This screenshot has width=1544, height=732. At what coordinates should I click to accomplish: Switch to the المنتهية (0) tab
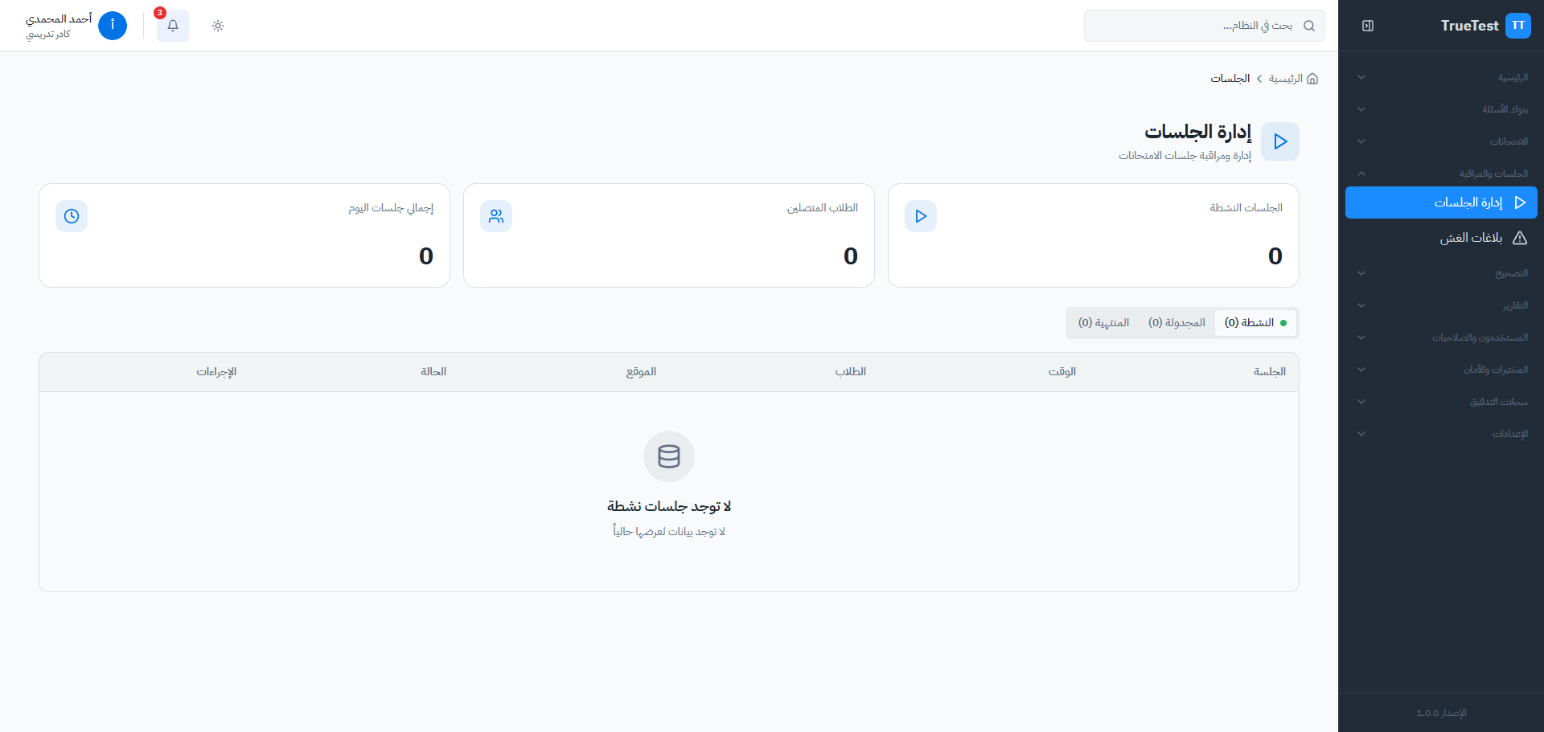pyautogui.click(x=1103, y=323)
